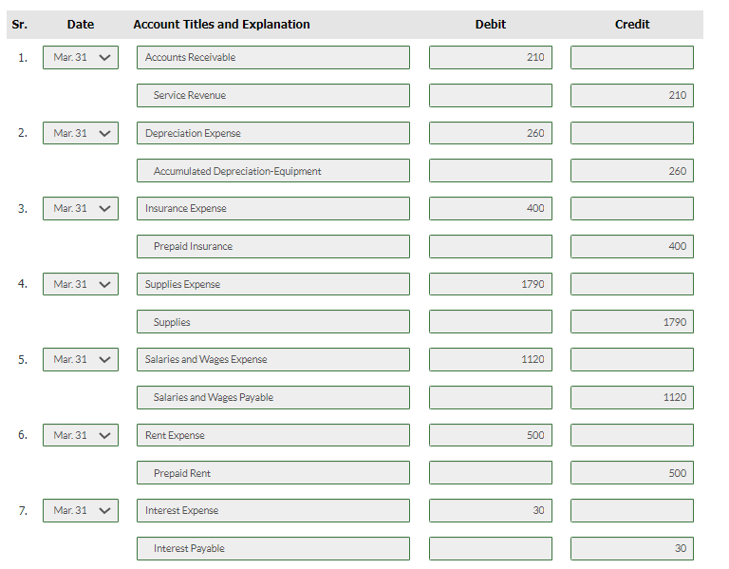Focus the empty debit field for Prepaid Insurance
The image size is (729, 569).
click(x=491, y=247)
